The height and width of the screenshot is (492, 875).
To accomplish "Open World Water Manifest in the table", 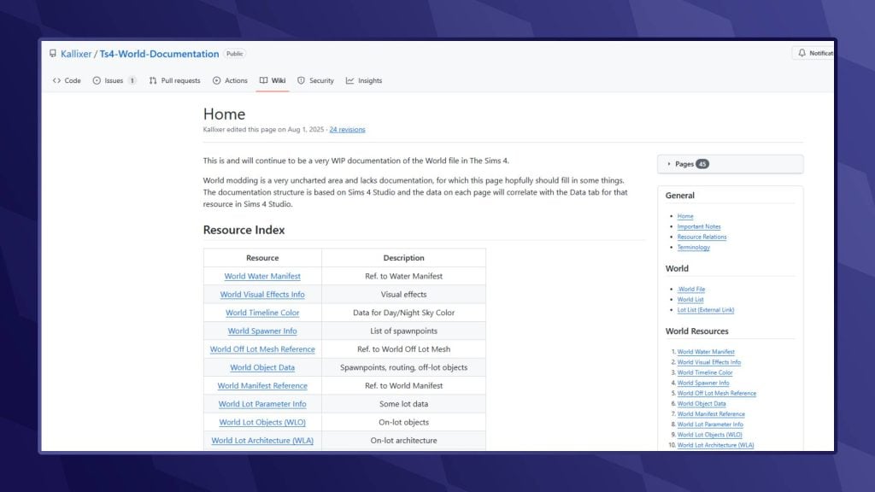I will [262, 276].
